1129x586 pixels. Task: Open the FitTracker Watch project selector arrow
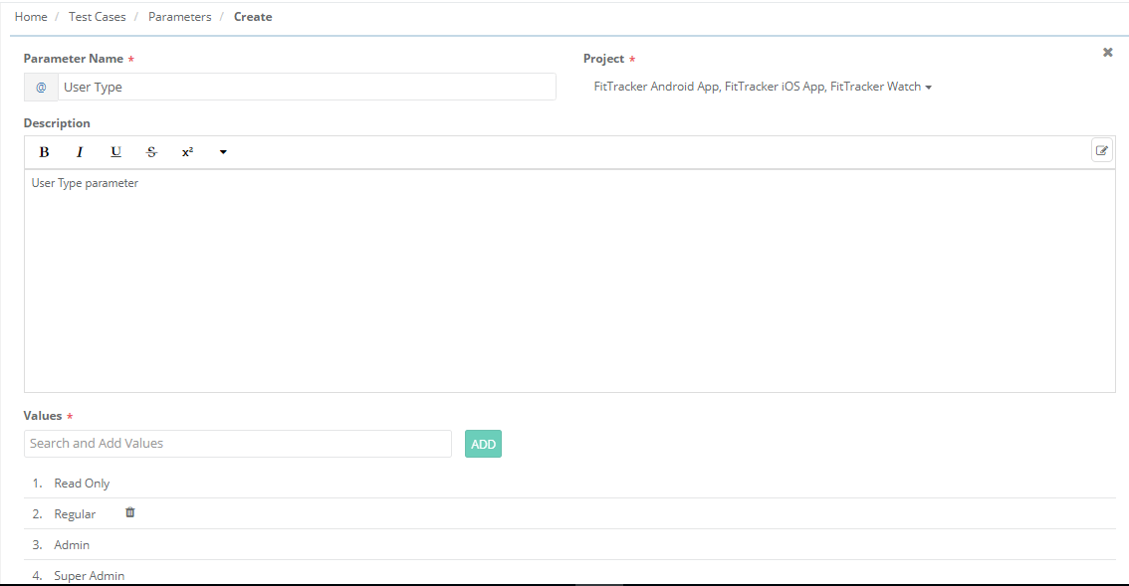tap(930, 86)
